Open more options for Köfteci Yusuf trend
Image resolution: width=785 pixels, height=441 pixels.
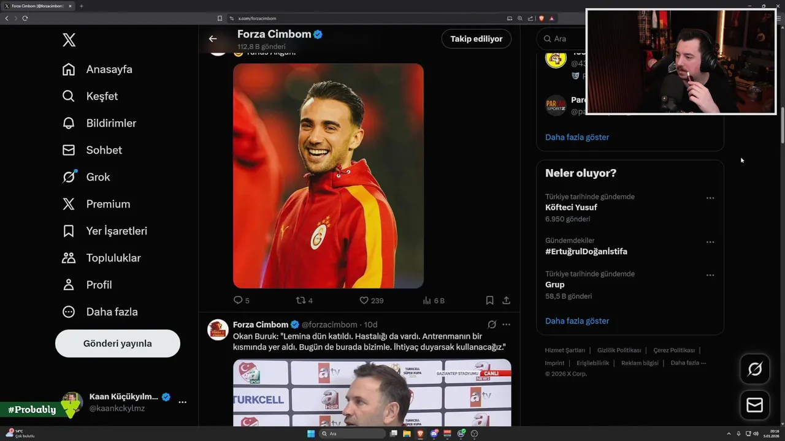[710, 198]
